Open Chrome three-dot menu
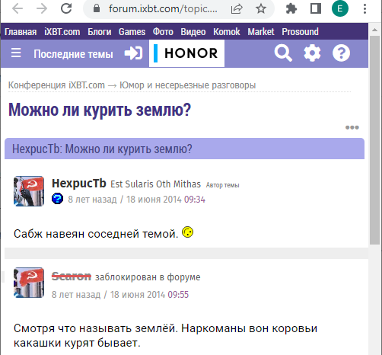Image resolution: width=382 pixels, height=355 pixels. click(x=364, y=9)
